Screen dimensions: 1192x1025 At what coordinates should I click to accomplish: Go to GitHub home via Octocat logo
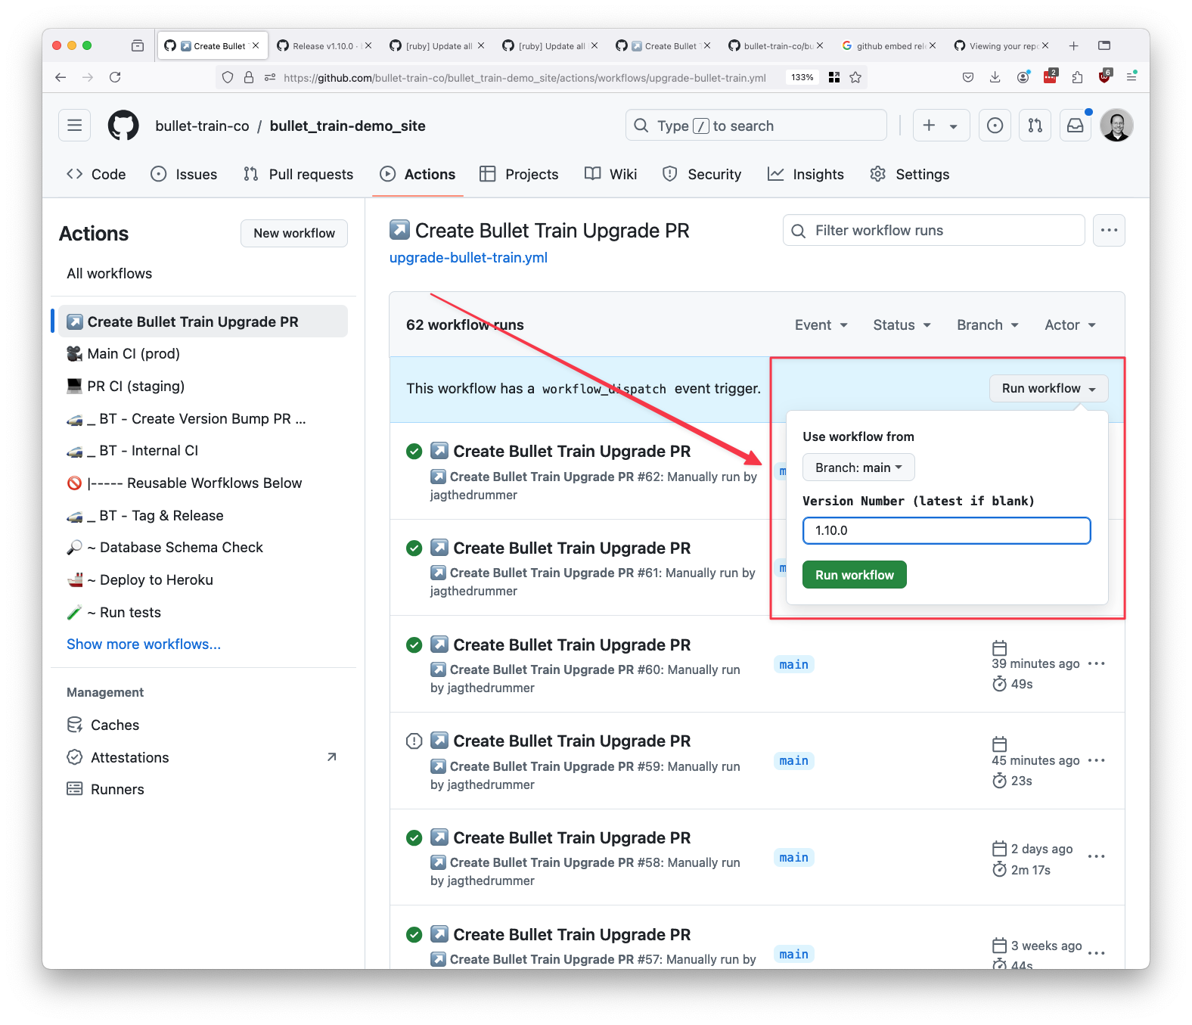(123, 126)
